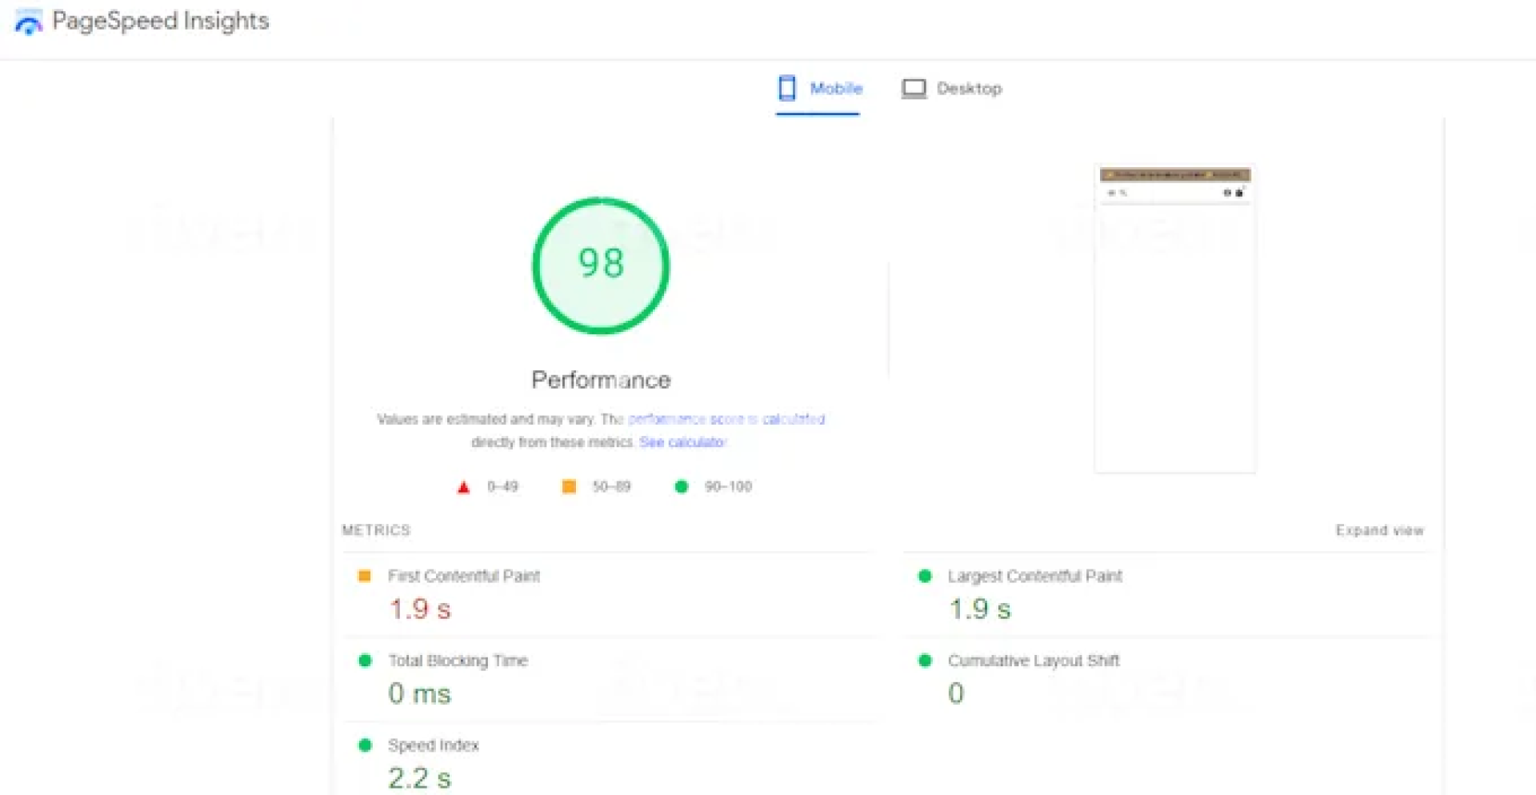Open the See calculator link

(682, 442)
